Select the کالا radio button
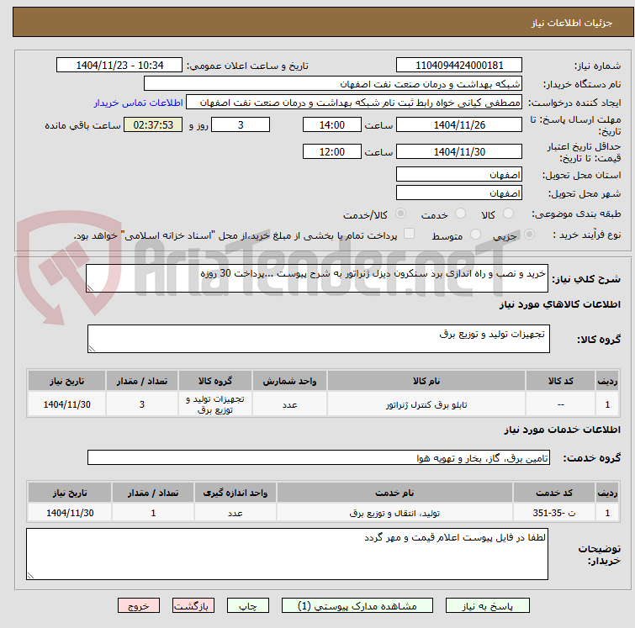Screen dimensions: 635x628 coord(508,214)
